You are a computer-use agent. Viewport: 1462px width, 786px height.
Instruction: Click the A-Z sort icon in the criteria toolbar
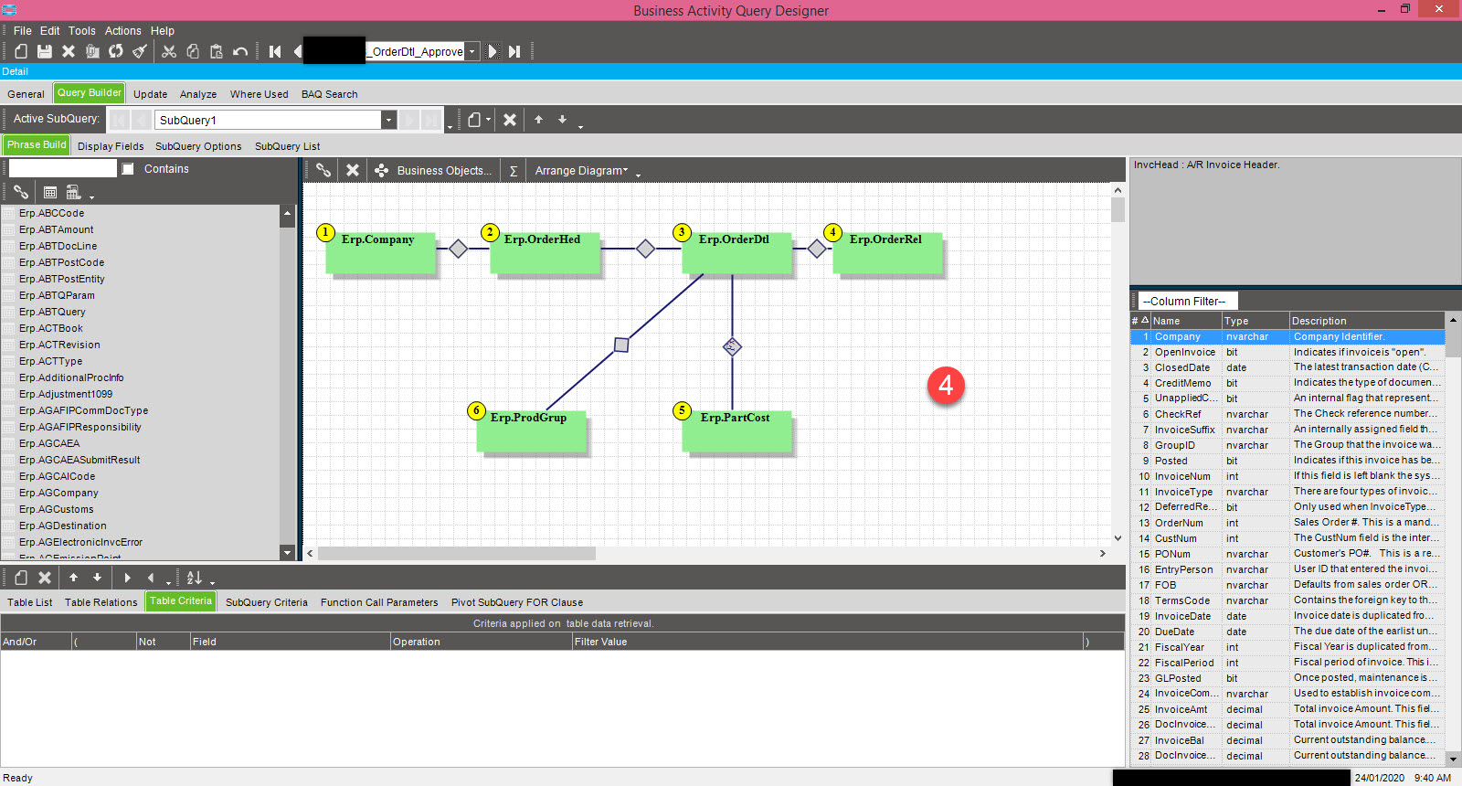[x=195, y=578]
